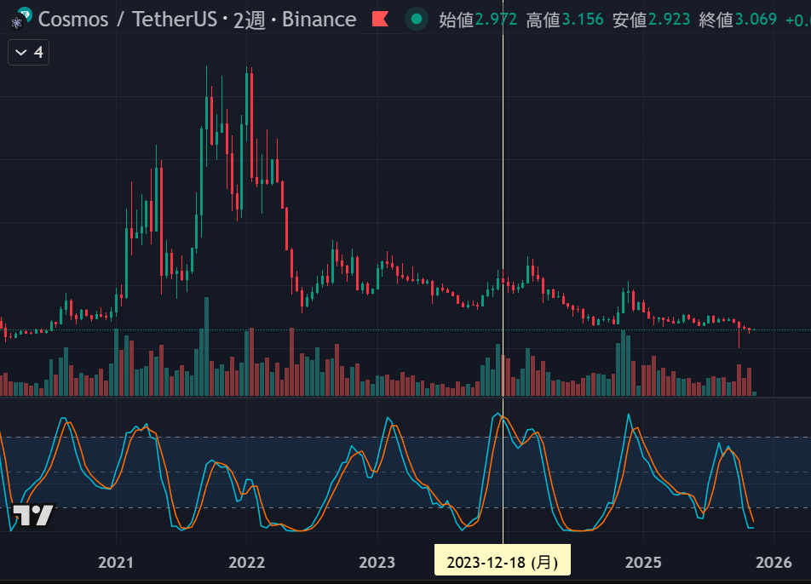811x584 pixels.
Task: Click the 2021 label on the time axis
Action: (116, 562)
